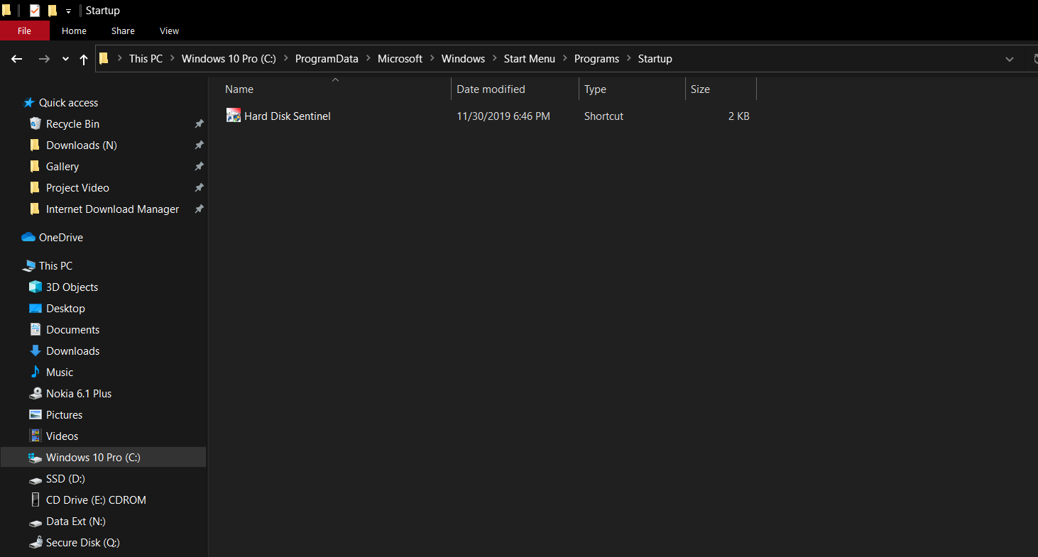
Task: Click the folder icon in the address bar
Action: [104, 58]
